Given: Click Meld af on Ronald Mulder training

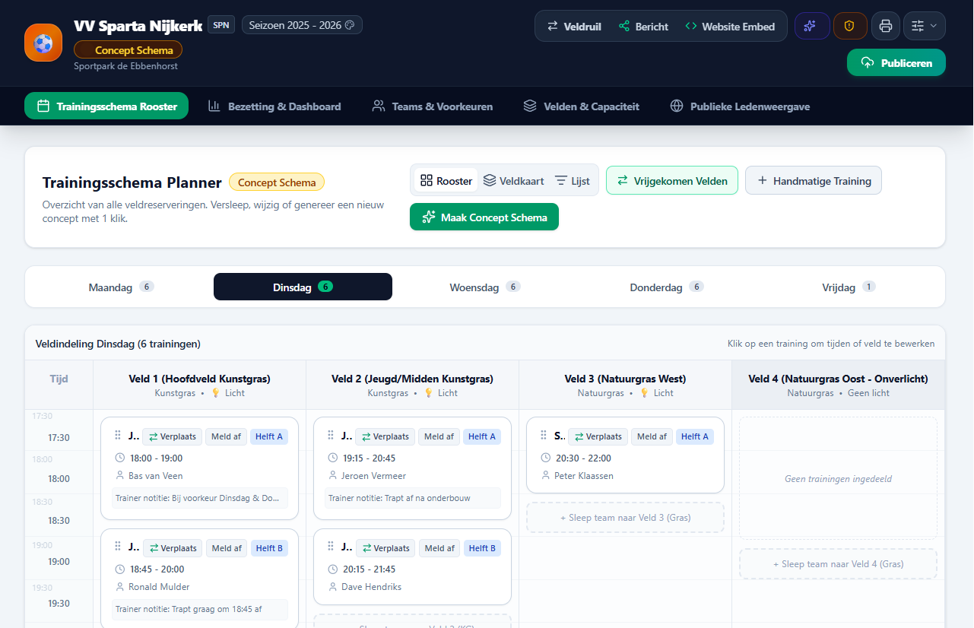Looking at the screenshot, I should [227, 548].
